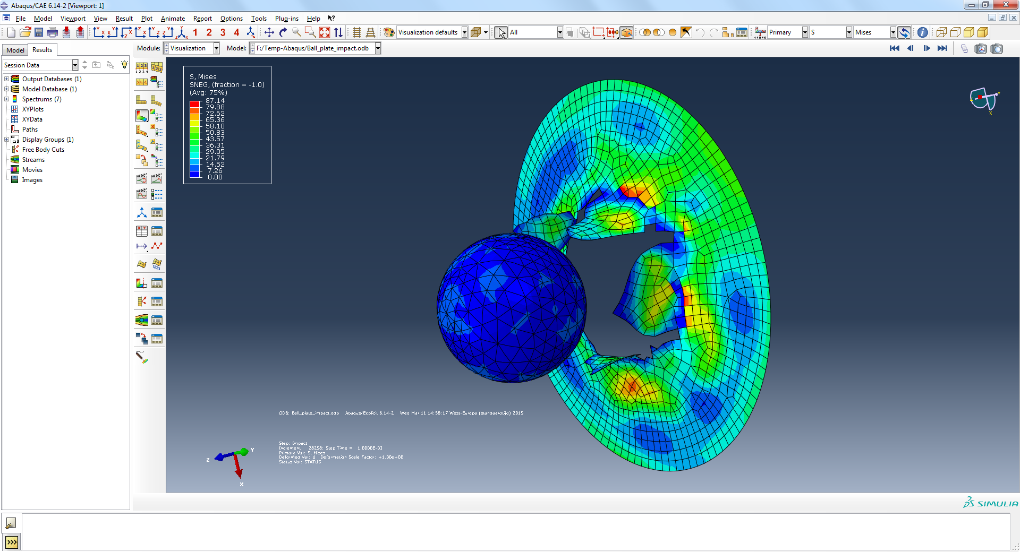
Task: Activate the Rotate View tool
Action: pos(283,32)
